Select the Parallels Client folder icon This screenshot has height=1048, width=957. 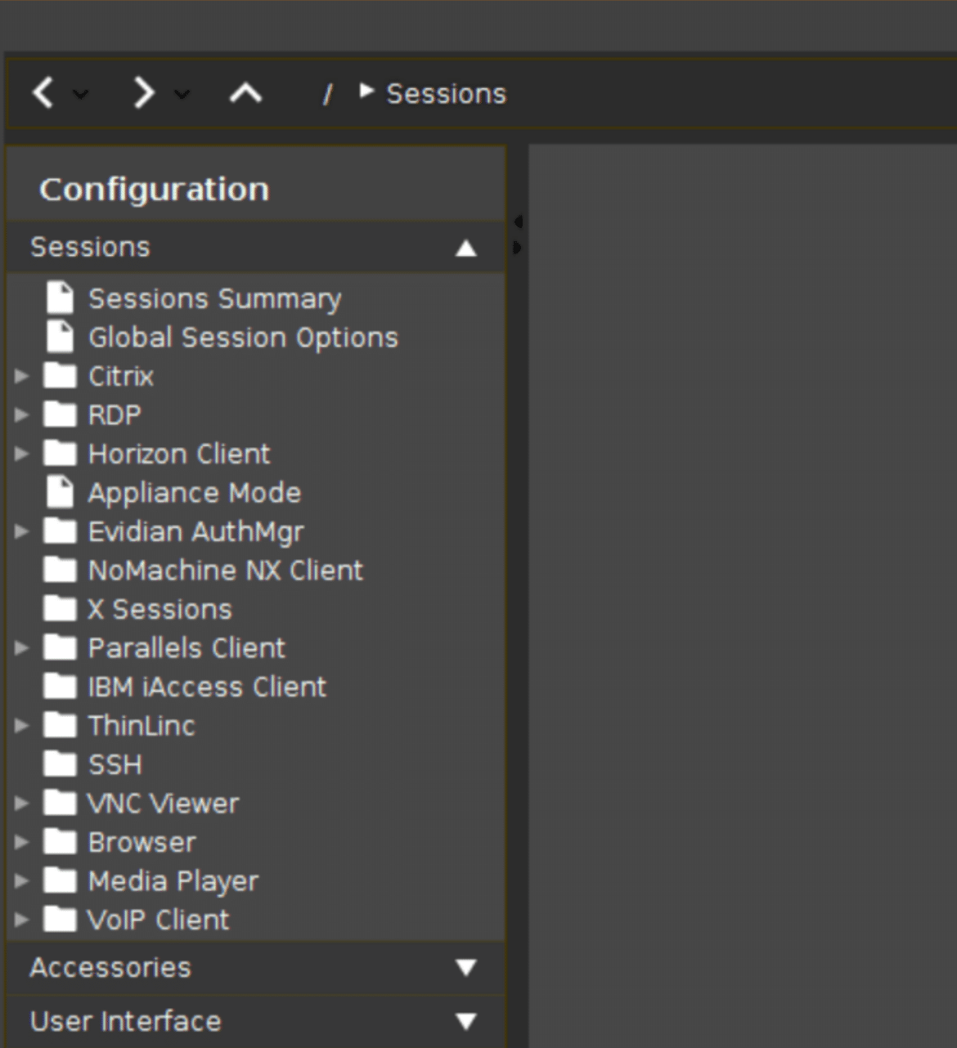(60, 647)
